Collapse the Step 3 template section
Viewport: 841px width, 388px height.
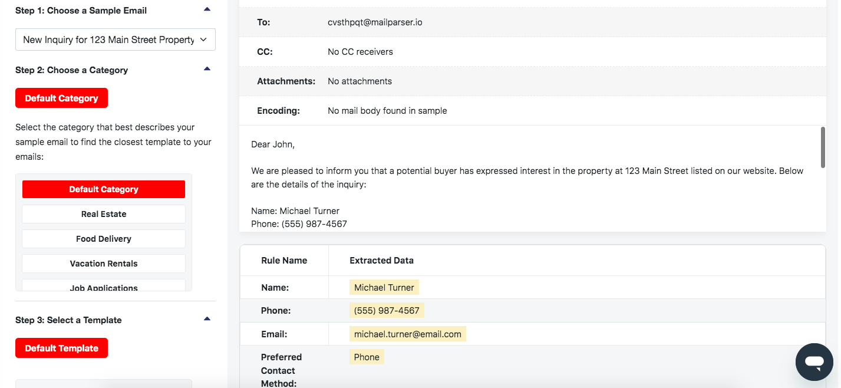[207, 318]
